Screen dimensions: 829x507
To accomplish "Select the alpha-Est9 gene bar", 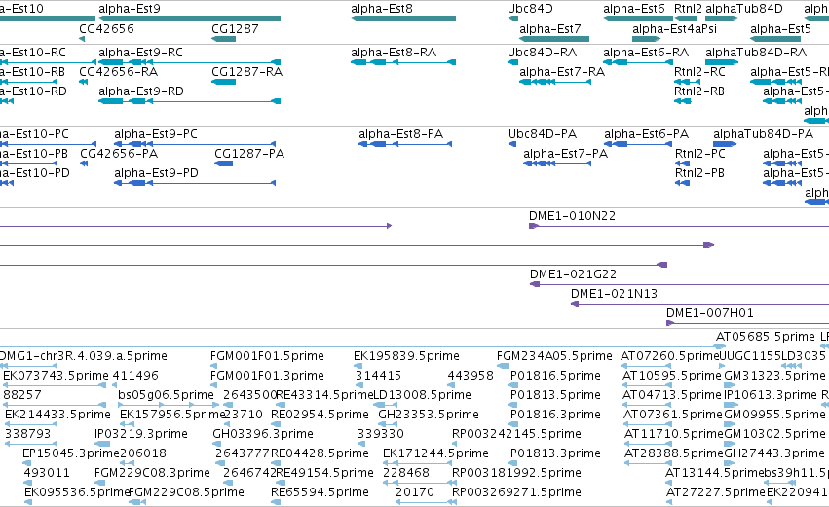I will point(189,18).
